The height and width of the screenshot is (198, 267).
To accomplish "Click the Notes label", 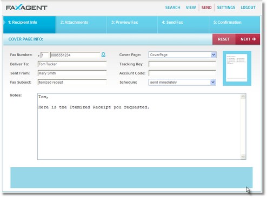I will (16, 95).
